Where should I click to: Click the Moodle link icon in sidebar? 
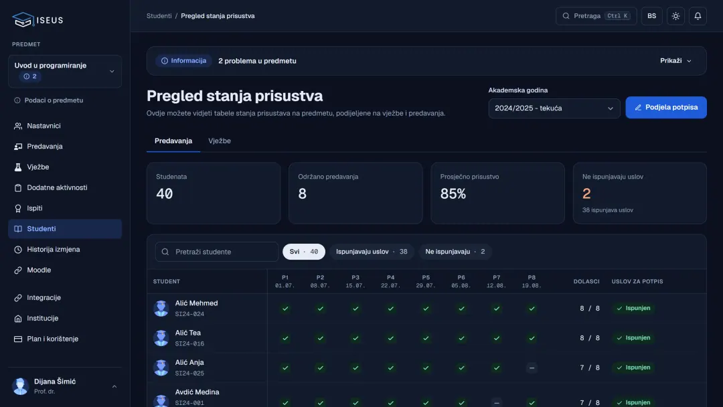[x=18, y=270]
